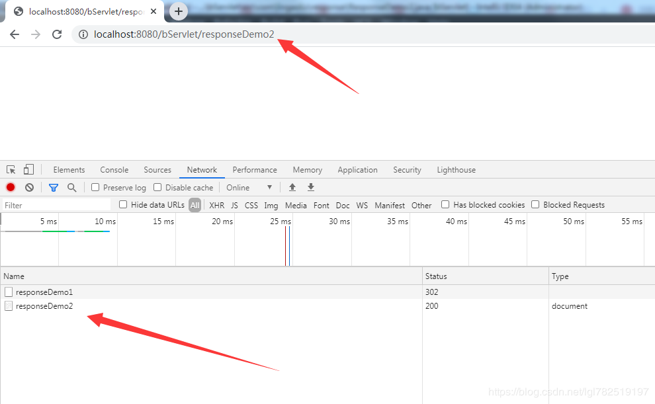Image resolution: width=655 pixels, height=404 pixels.
Task: Click the 10 ms timeline overview label
Action: click(x=105, y=222)
